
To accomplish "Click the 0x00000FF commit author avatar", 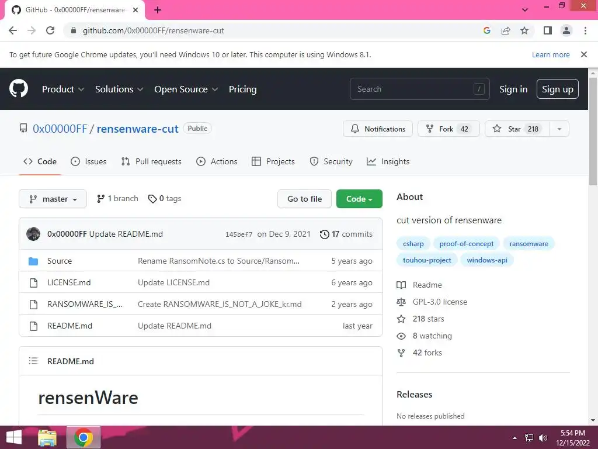I will pos(33,234).
